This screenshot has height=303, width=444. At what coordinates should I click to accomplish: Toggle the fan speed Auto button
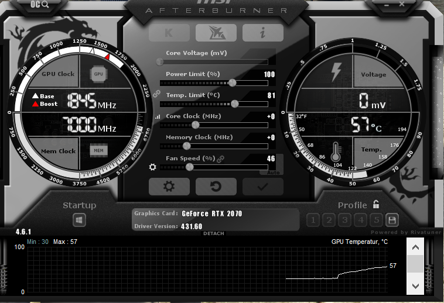click(273, 173)
